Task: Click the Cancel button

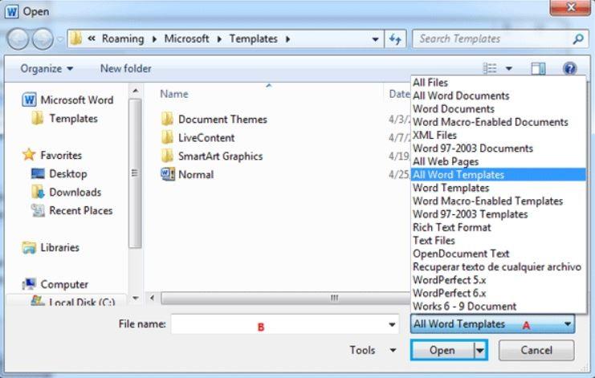Action: [536, 350]
